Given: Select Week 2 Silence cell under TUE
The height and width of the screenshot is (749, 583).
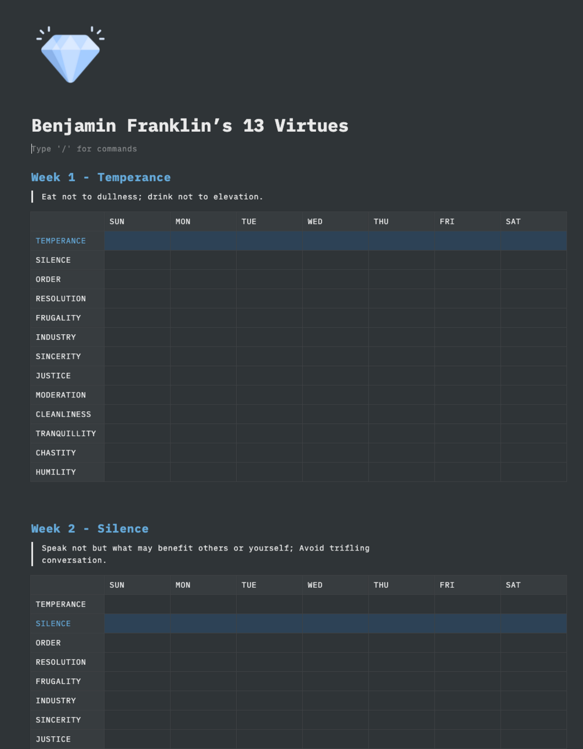Looking at the screenshot, I should pyautogui.click(x=270, y=624).
